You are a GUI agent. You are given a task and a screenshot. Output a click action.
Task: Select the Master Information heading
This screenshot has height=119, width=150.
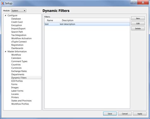pyautogui.click(x=17, y=52)
